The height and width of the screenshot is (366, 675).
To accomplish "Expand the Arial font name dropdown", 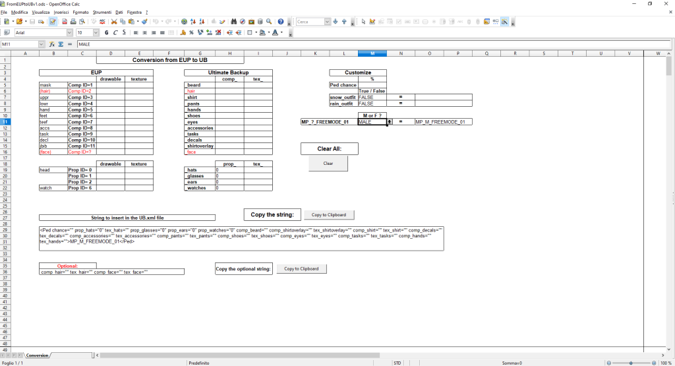I will pyautogui.click(x=69, y=32).
